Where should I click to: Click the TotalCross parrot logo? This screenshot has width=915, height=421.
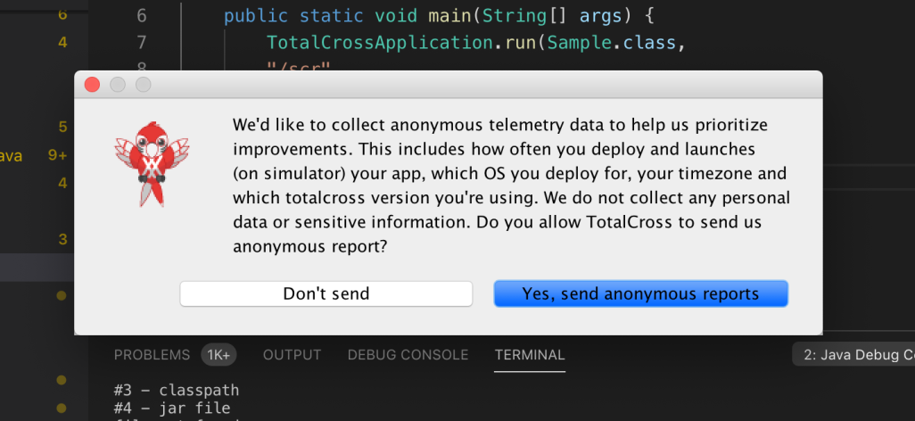click(x=152, y=164)
